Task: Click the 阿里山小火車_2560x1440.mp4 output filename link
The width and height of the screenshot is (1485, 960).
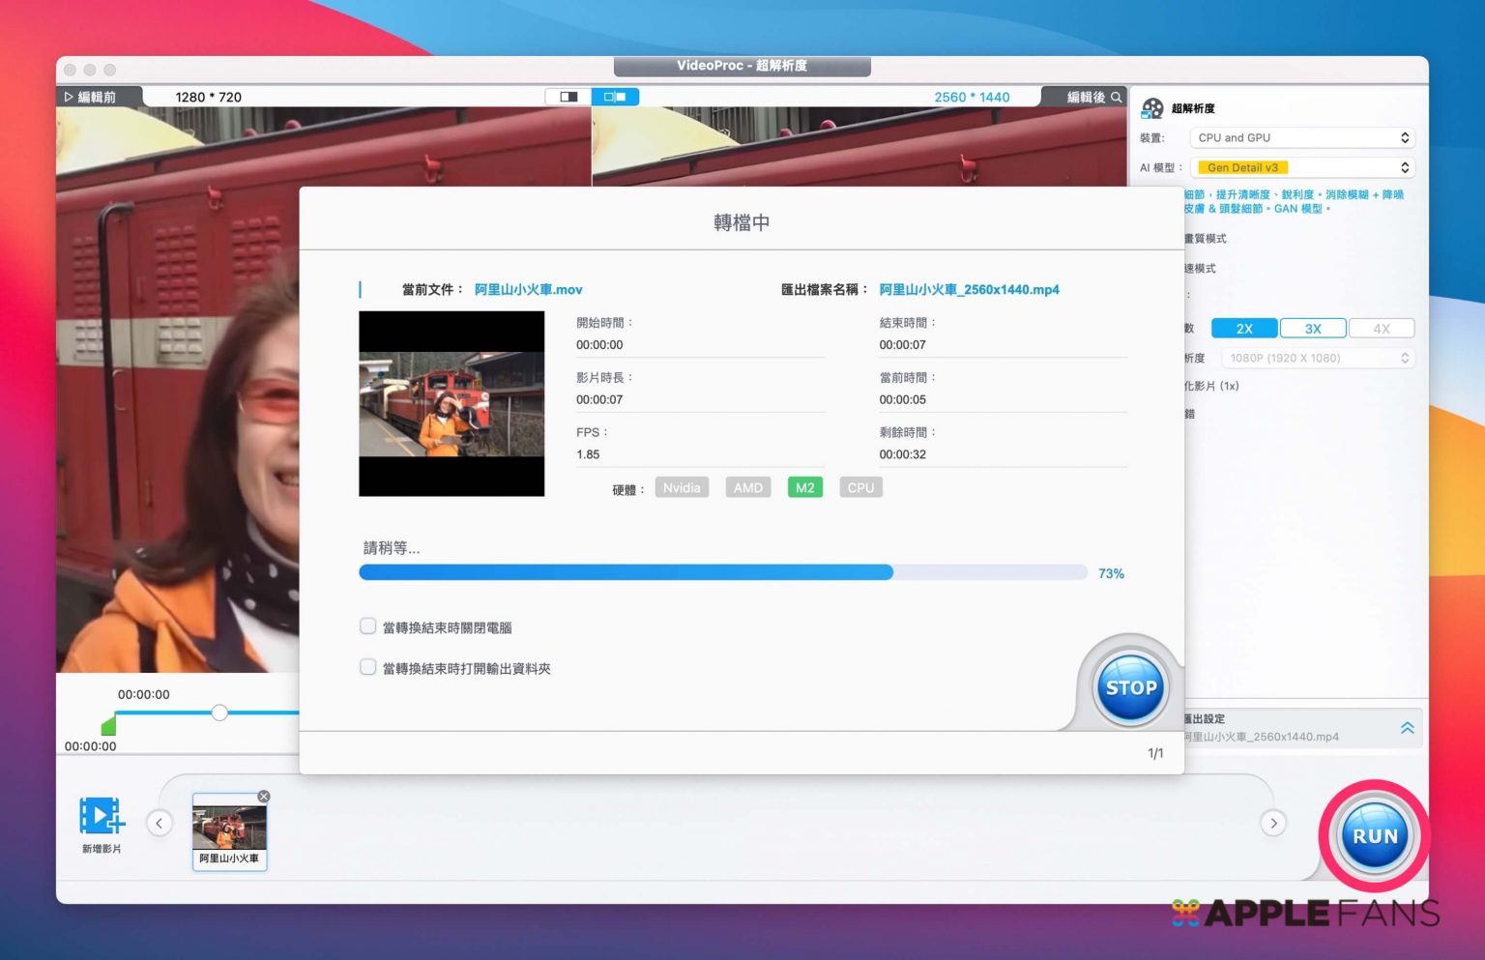Action: (969, 290)
